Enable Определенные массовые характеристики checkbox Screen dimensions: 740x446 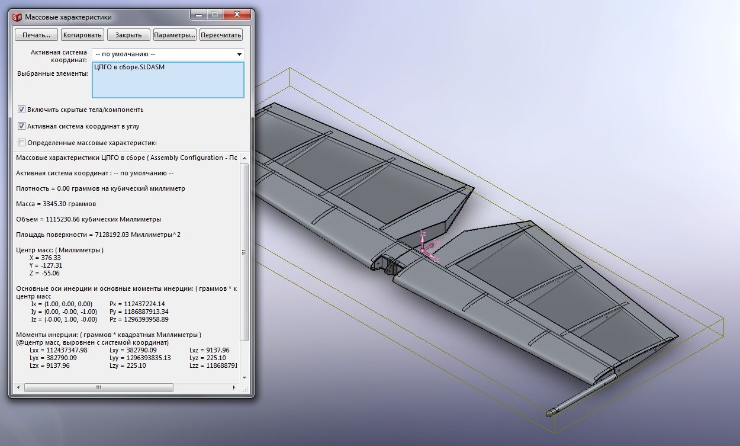click(x=22, y=143)
